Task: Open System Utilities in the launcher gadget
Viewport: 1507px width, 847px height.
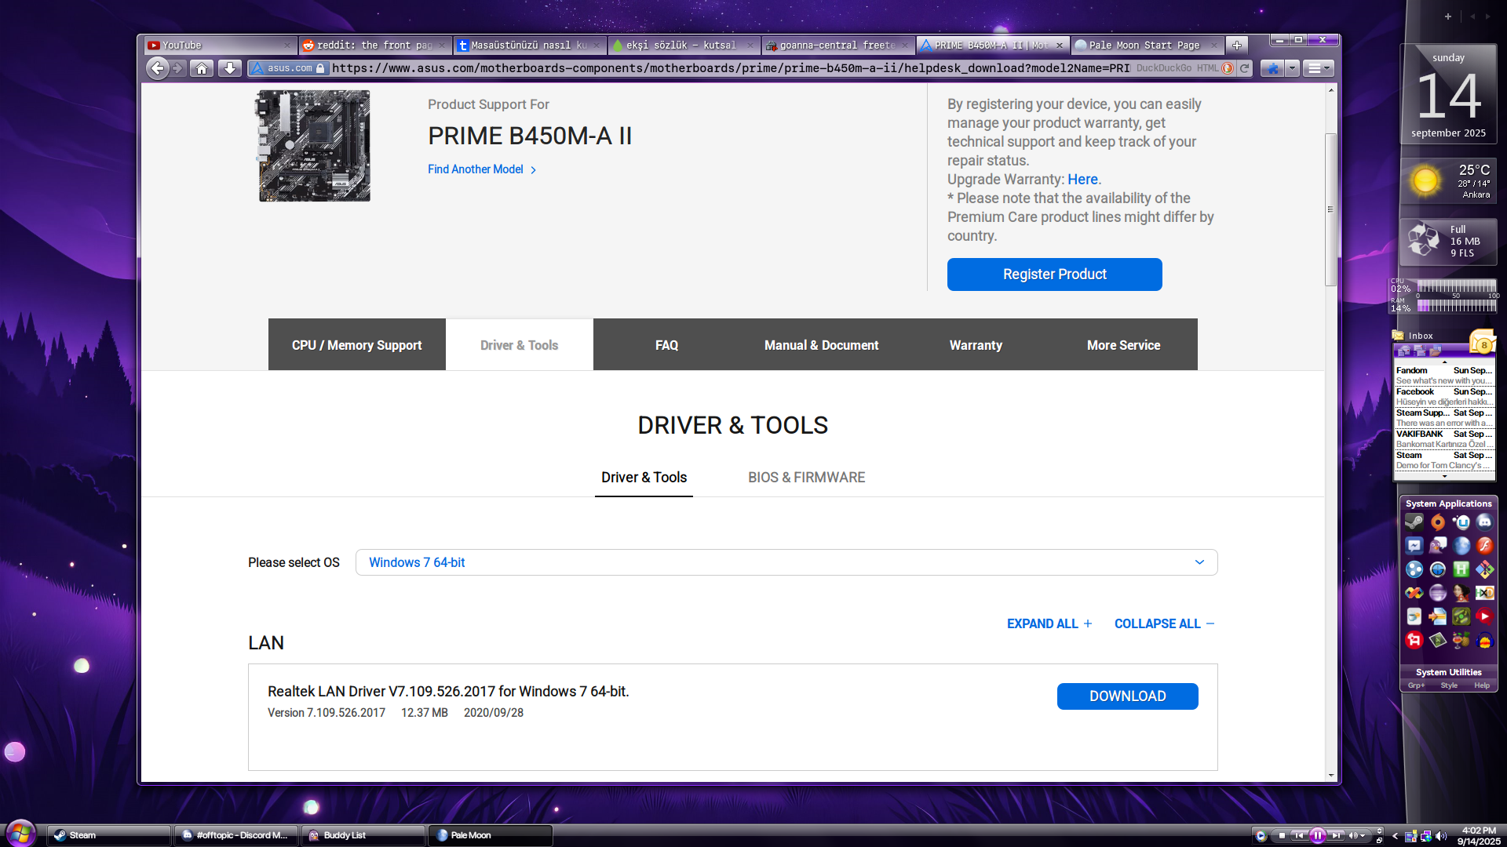Action: 1448,672
